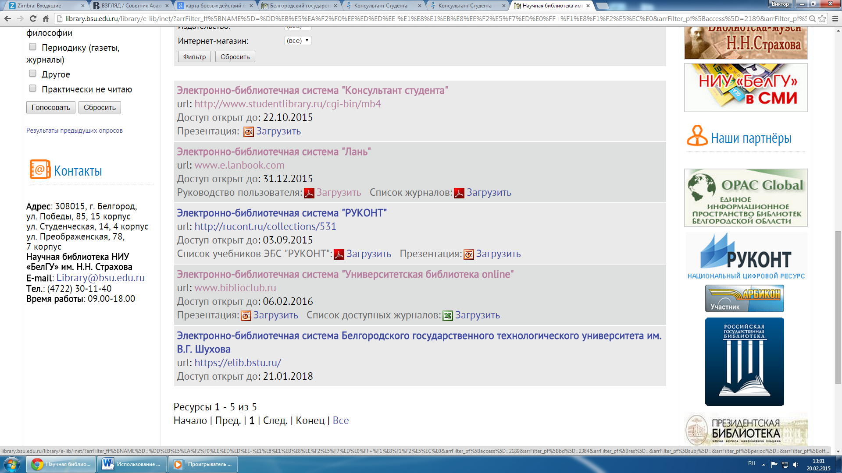Switch to the second Консультант Студента tab

[x=467, y=6]
